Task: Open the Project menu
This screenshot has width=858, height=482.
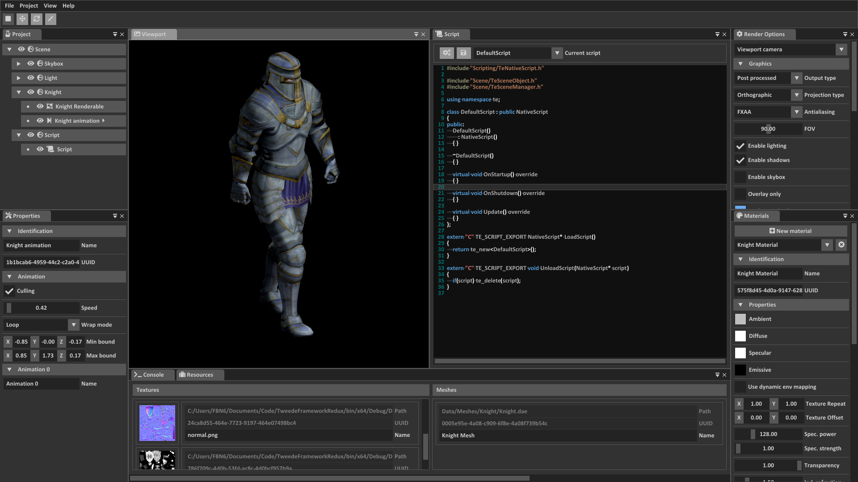Action: 29,5
